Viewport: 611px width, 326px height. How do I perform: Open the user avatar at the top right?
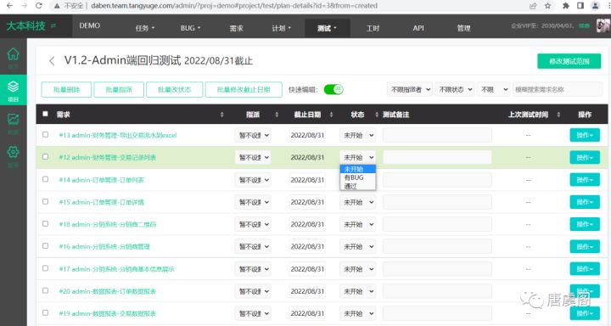click(603, 26)
